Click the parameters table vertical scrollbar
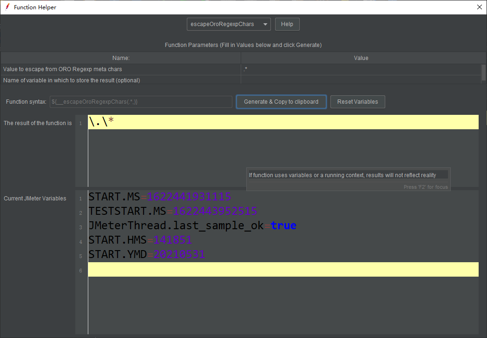This screenshot has height=338, width=487. pyautogui.click(x=484, y=73)
